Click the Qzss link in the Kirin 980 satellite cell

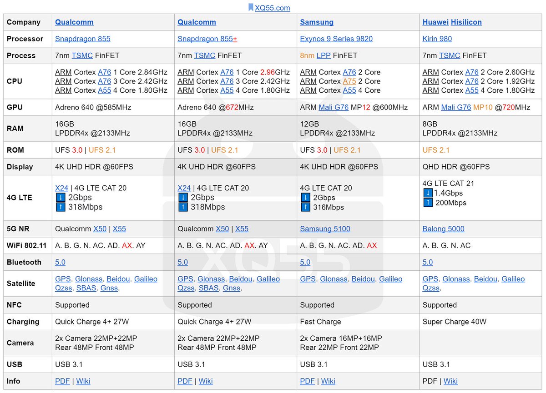point(431,288)
